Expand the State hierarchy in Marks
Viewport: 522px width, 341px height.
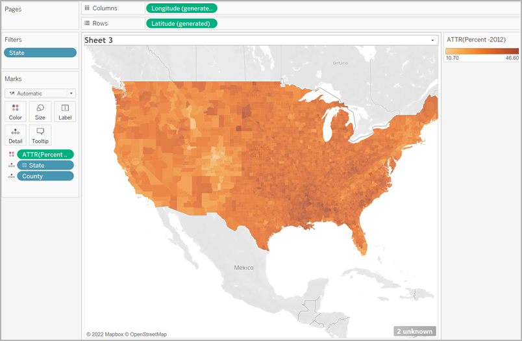click(x=24, y=166)
